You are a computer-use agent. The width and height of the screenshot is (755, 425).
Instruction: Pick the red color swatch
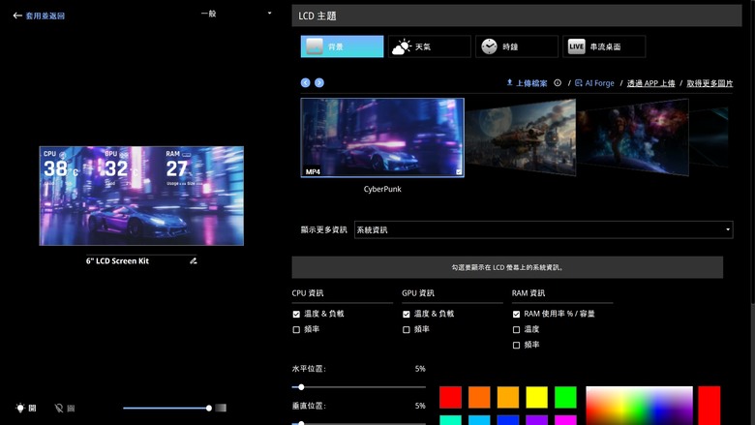450,397
